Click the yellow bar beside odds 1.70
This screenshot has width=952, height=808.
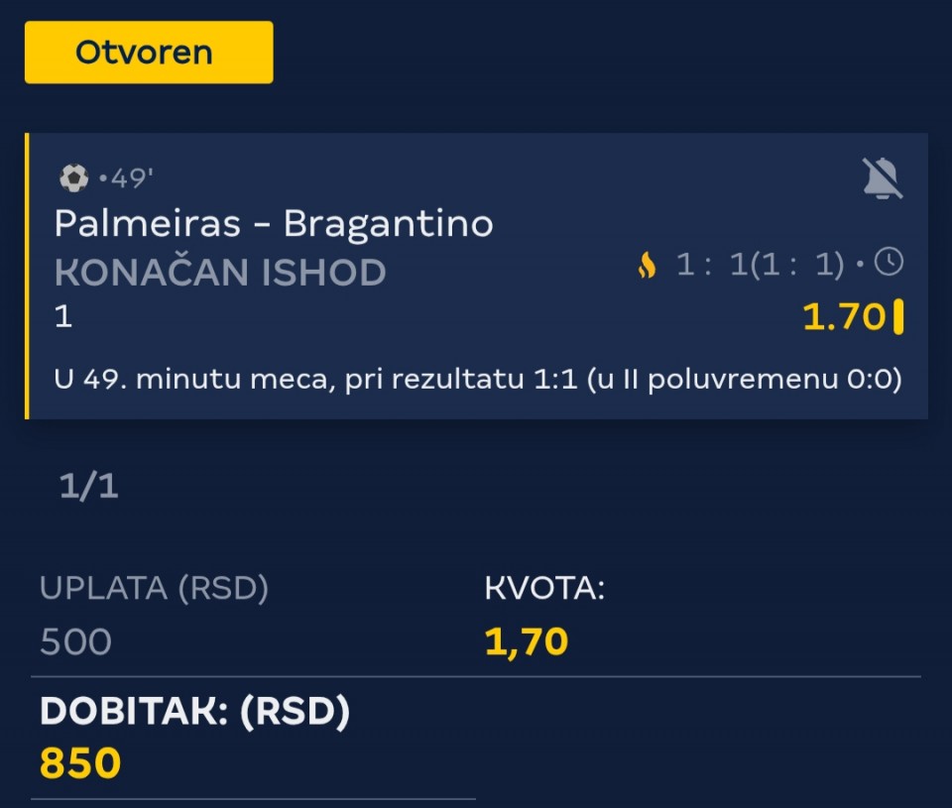pyautogui.click(x=898, y=317)
